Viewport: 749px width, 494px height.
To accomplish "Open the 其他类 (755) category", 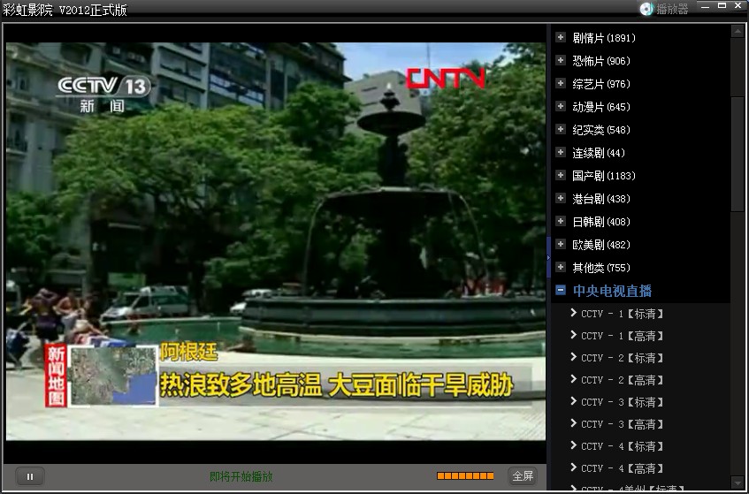I will coord(560,267).
